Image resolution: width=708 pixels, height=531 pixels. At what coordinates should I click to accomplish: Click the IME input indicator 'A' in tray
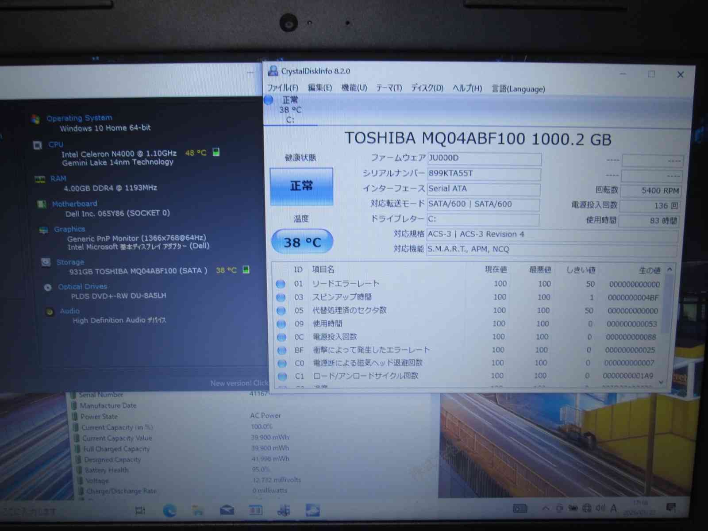613,508
